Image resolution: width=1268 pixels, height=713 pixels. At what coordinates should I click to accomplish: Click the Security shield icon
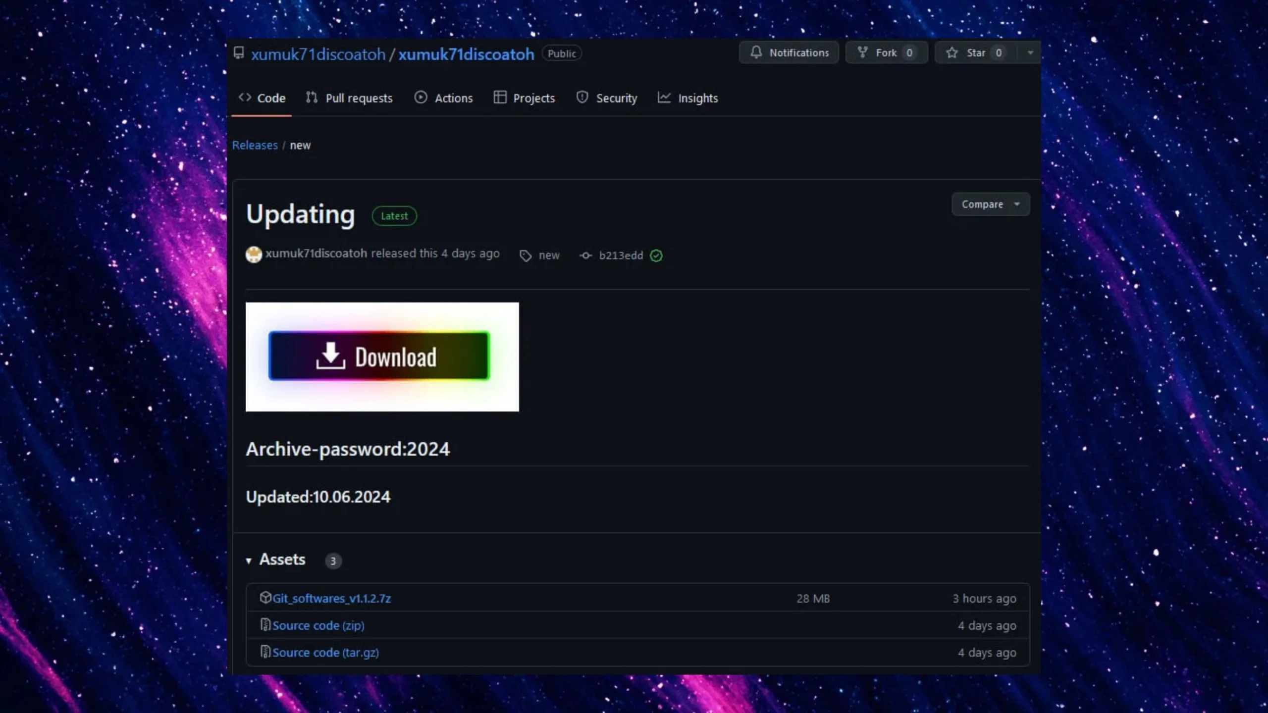[582, 97]
